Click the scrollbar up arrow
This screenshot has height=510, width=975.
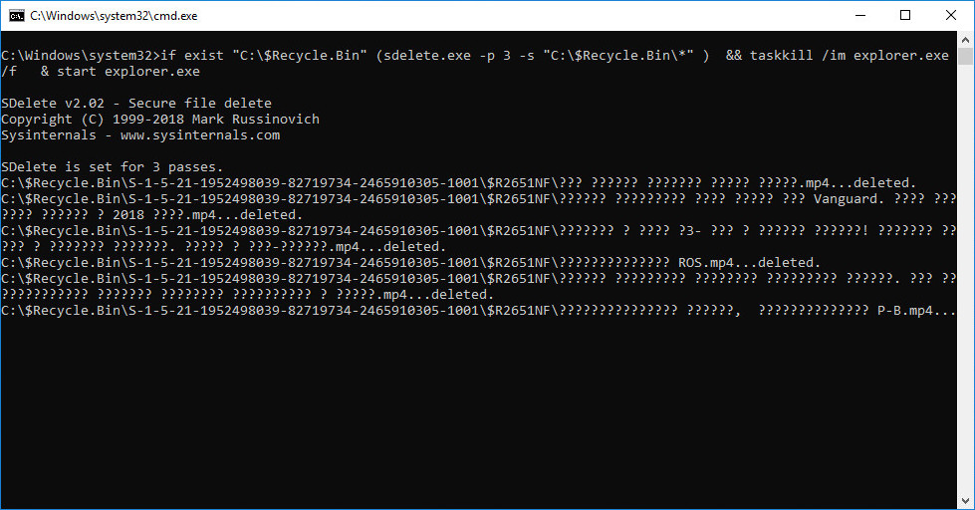tap(965, 39)
